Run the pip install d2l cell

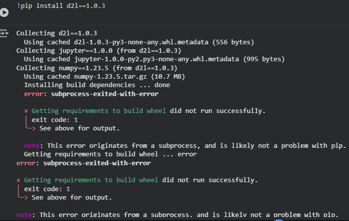(4, 13)
